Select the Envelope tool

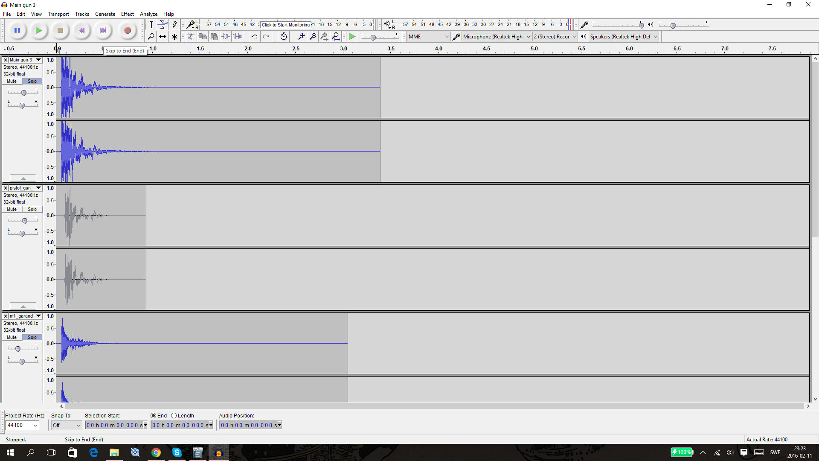[x=163, y=25]
